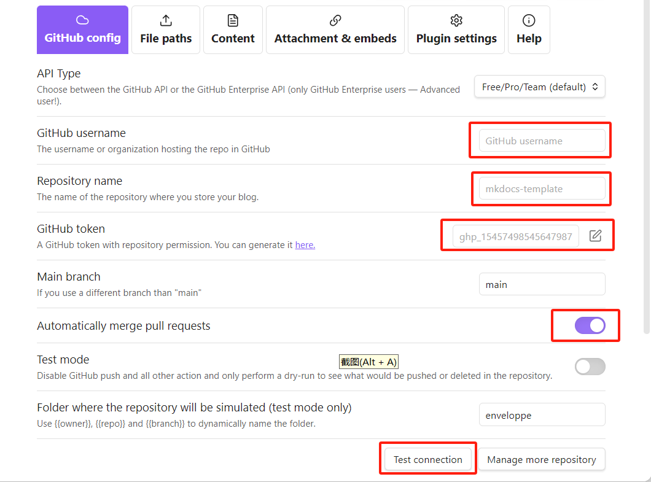Click the cloud icon on GitHub config tab
The image size is (651, 482).
pos(82,20)
